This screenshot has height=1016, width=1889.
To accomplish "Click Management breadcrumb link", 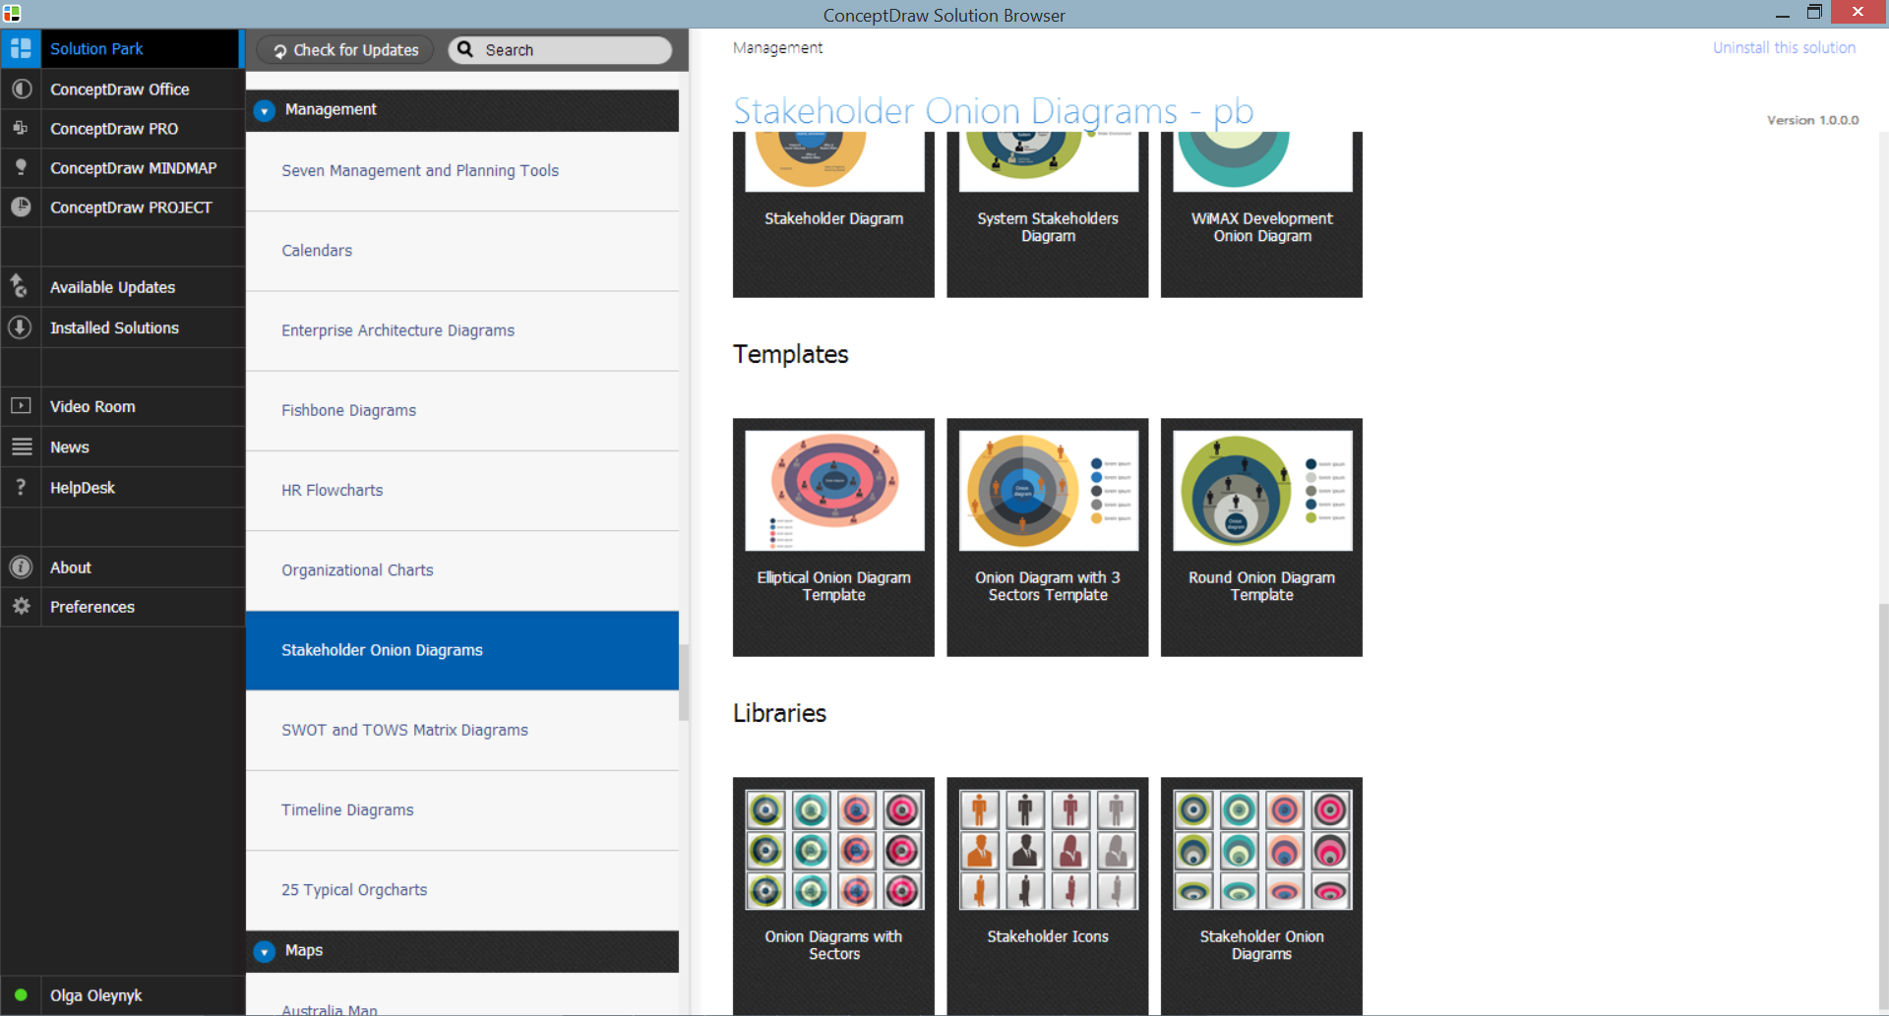I will [777, 47].
